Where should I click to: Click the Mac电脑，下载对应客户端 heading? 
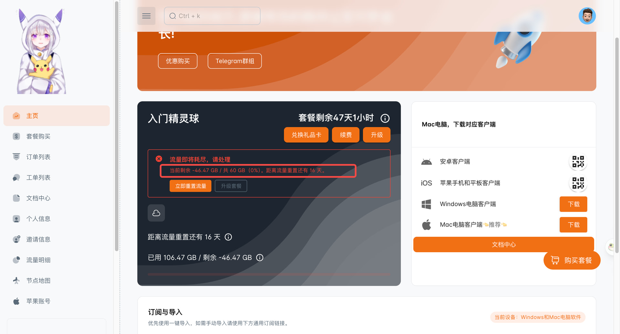click(459, 124)
